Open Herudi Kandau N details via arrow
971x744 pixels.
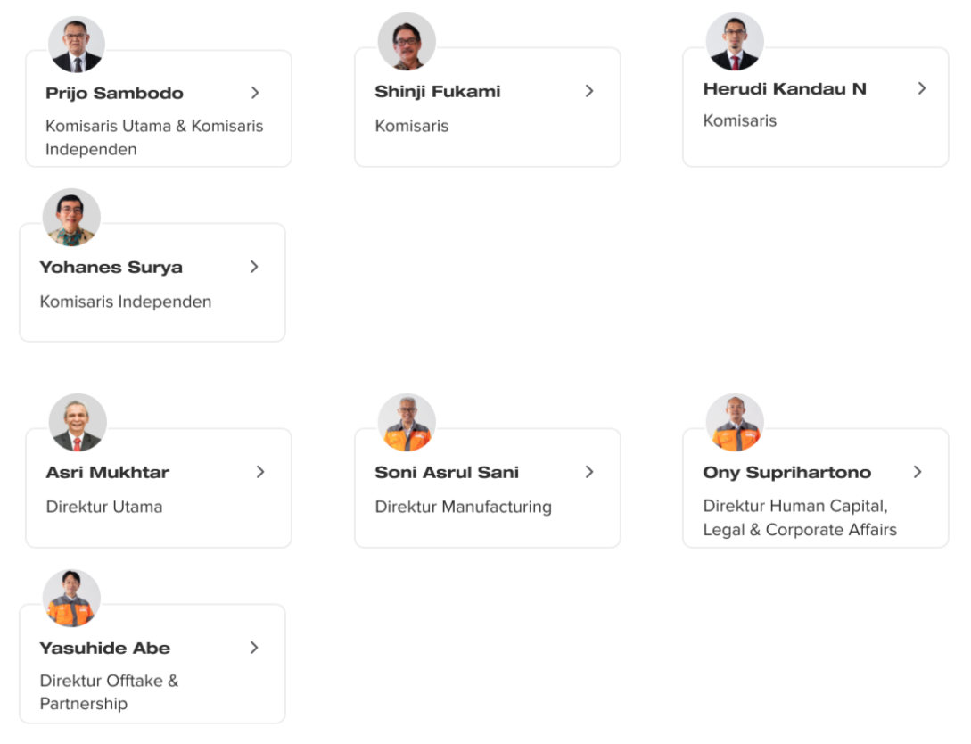(921, 88)
